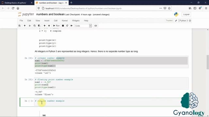
Task: Click the Python logo icon
Action: (x=176, y=14)
